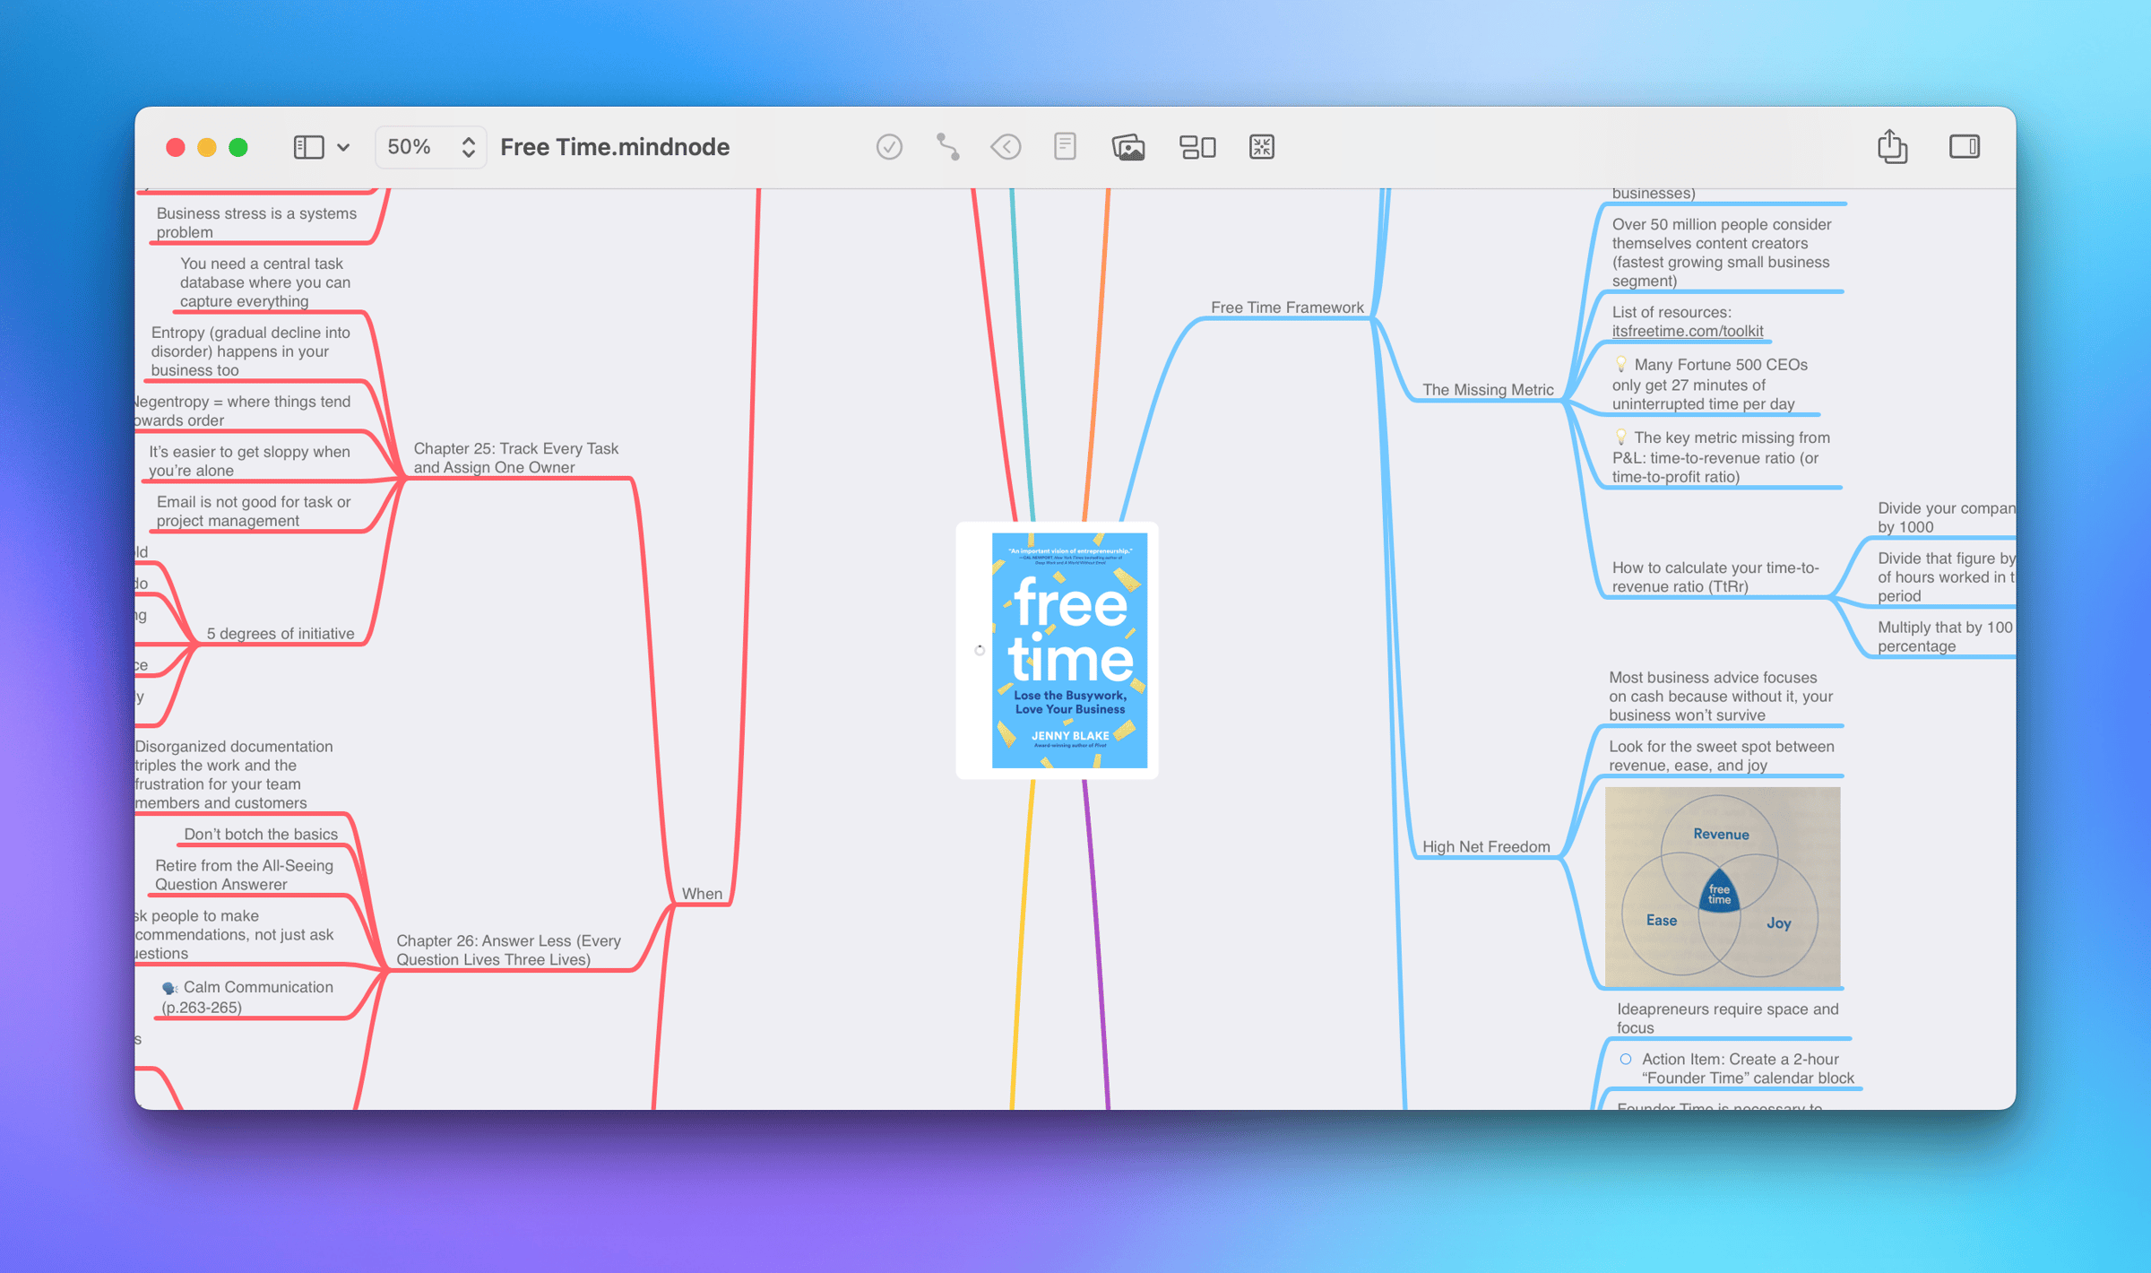Select How to calculate time-to-revenue ratio
Image resolution: width=2151 pixels, height=1273 pixels.
point(1715,577)
